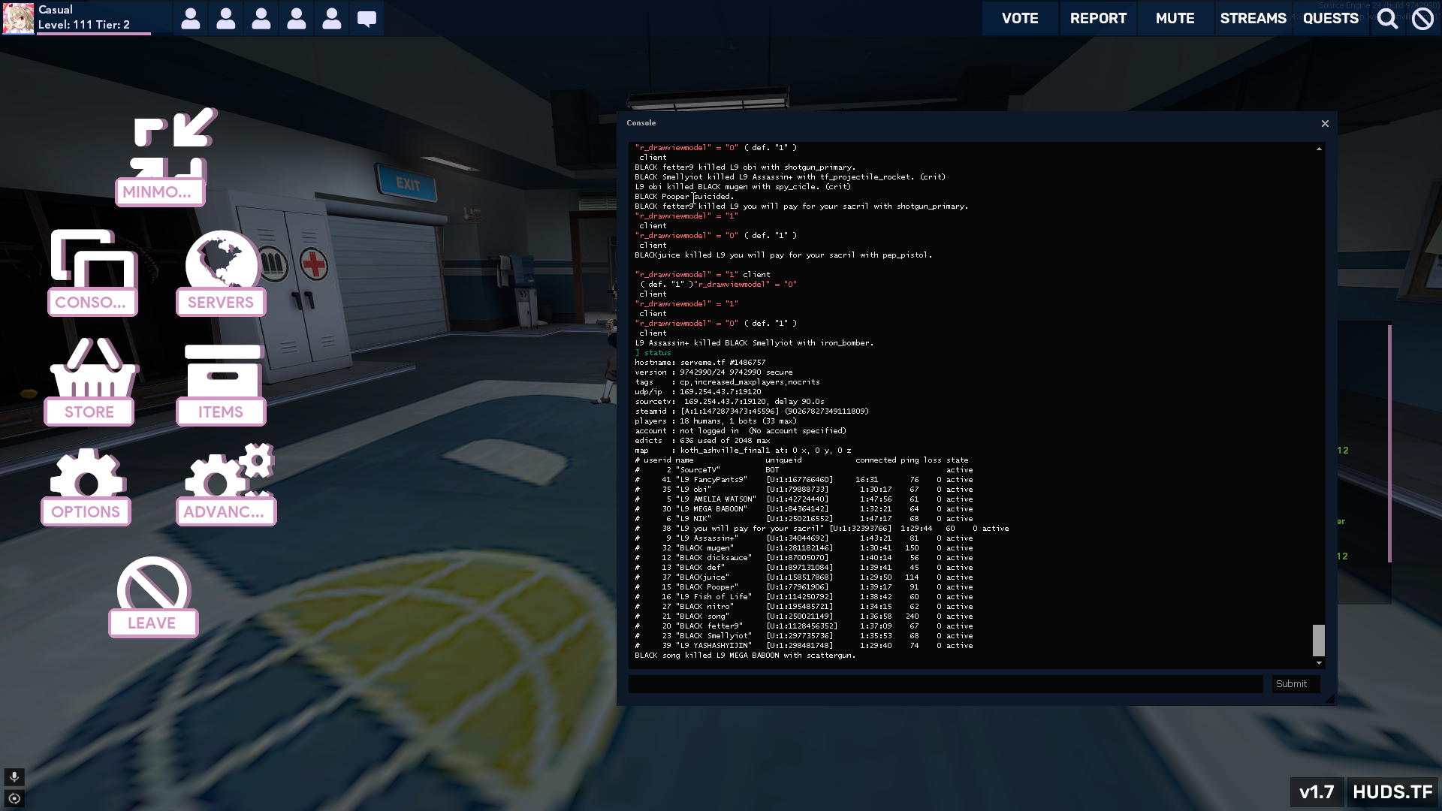Click the "L9 Fish of Life" player row

[x=804, y=597]
